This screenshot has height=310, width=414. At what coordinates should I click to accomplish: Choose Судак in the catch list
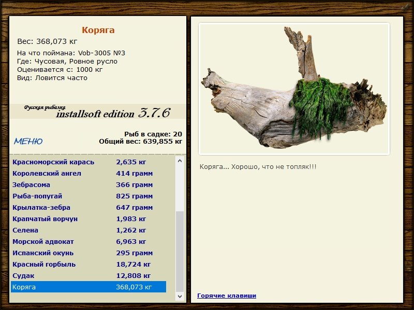tap(88, 275)
